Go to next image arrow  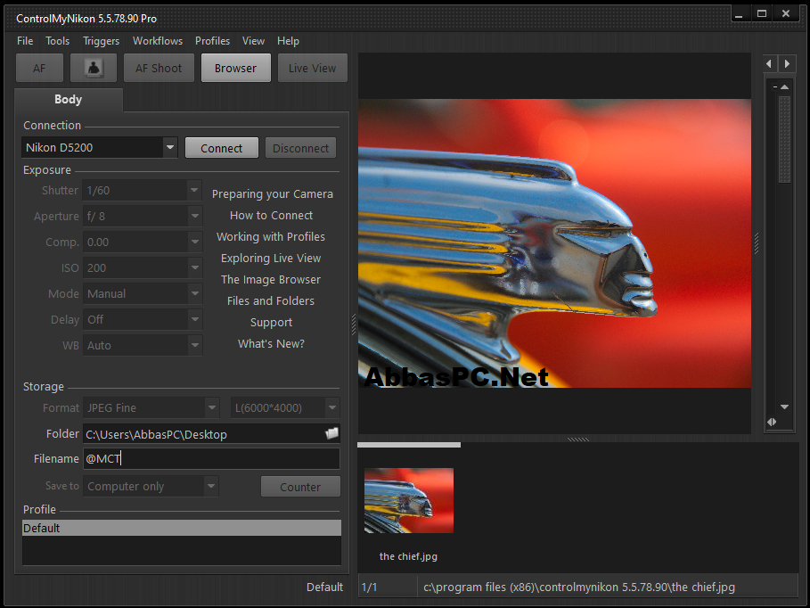click(787, 63)
